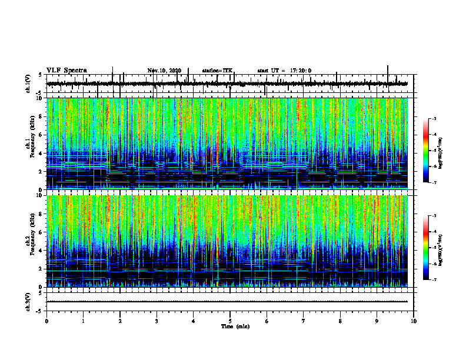Click the ch.1 spectrogram panel

(x=227, y=144)
